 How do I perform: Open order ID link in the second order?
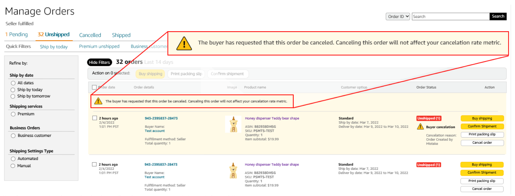[161, 164]
